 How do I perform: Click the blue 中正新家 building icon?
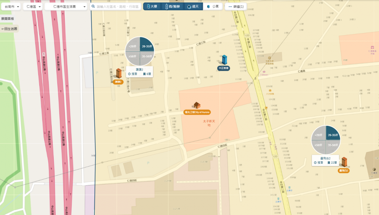click(x=224, y=60)
